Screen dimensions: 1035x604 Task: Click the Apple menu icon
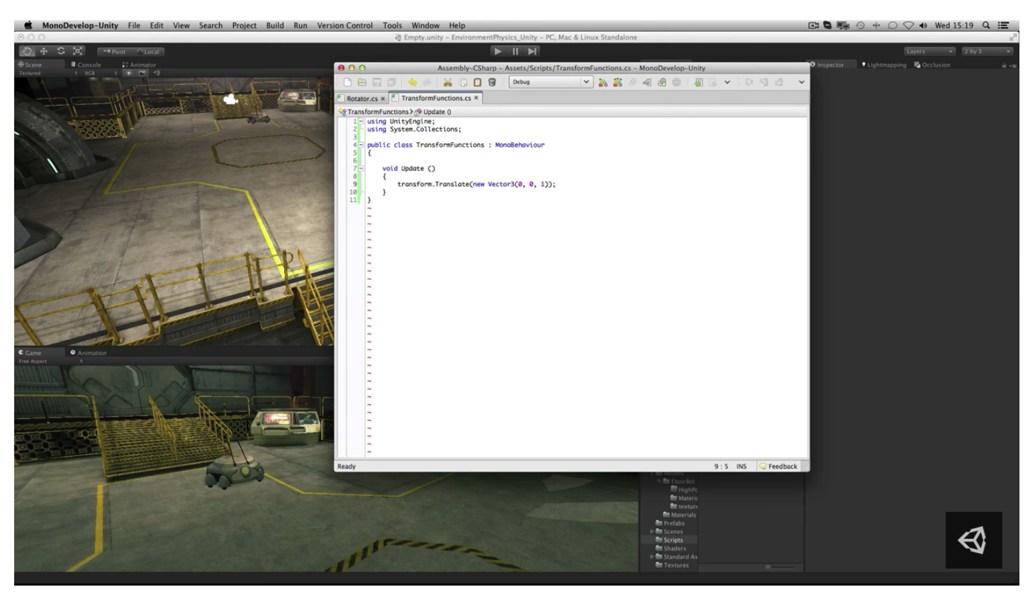click(28, 26)
